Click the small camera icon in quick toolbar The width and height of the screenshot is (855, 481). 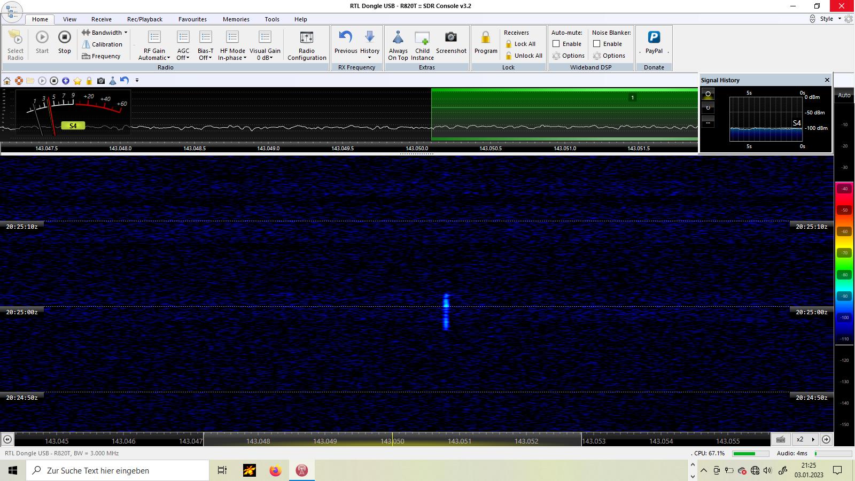(101, 81)
